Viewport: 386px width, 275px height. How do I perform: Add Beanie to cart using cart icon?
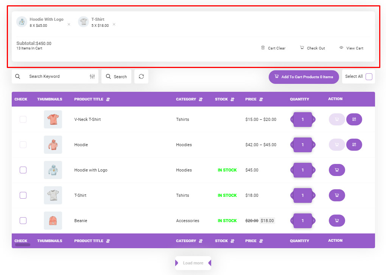point(337,221)
